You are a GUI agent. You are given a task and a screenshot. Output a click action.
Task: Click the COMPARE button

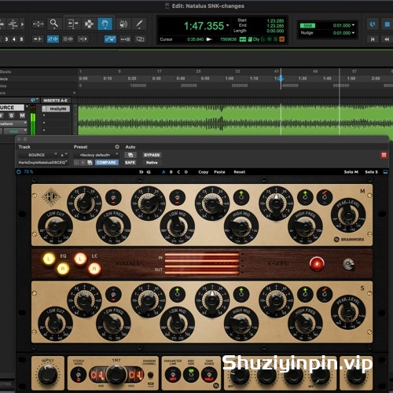pyautogui.click(x=106, y=163)
